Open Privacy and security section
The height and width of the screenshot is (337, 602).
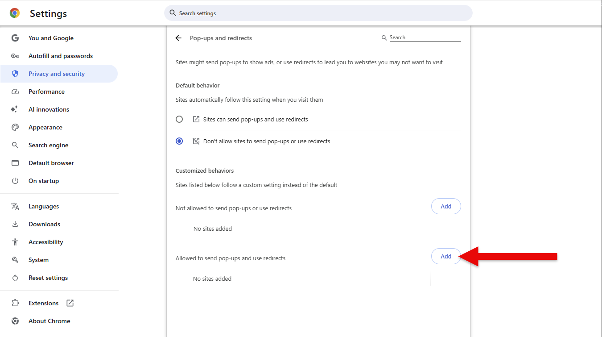click(59, 74)
